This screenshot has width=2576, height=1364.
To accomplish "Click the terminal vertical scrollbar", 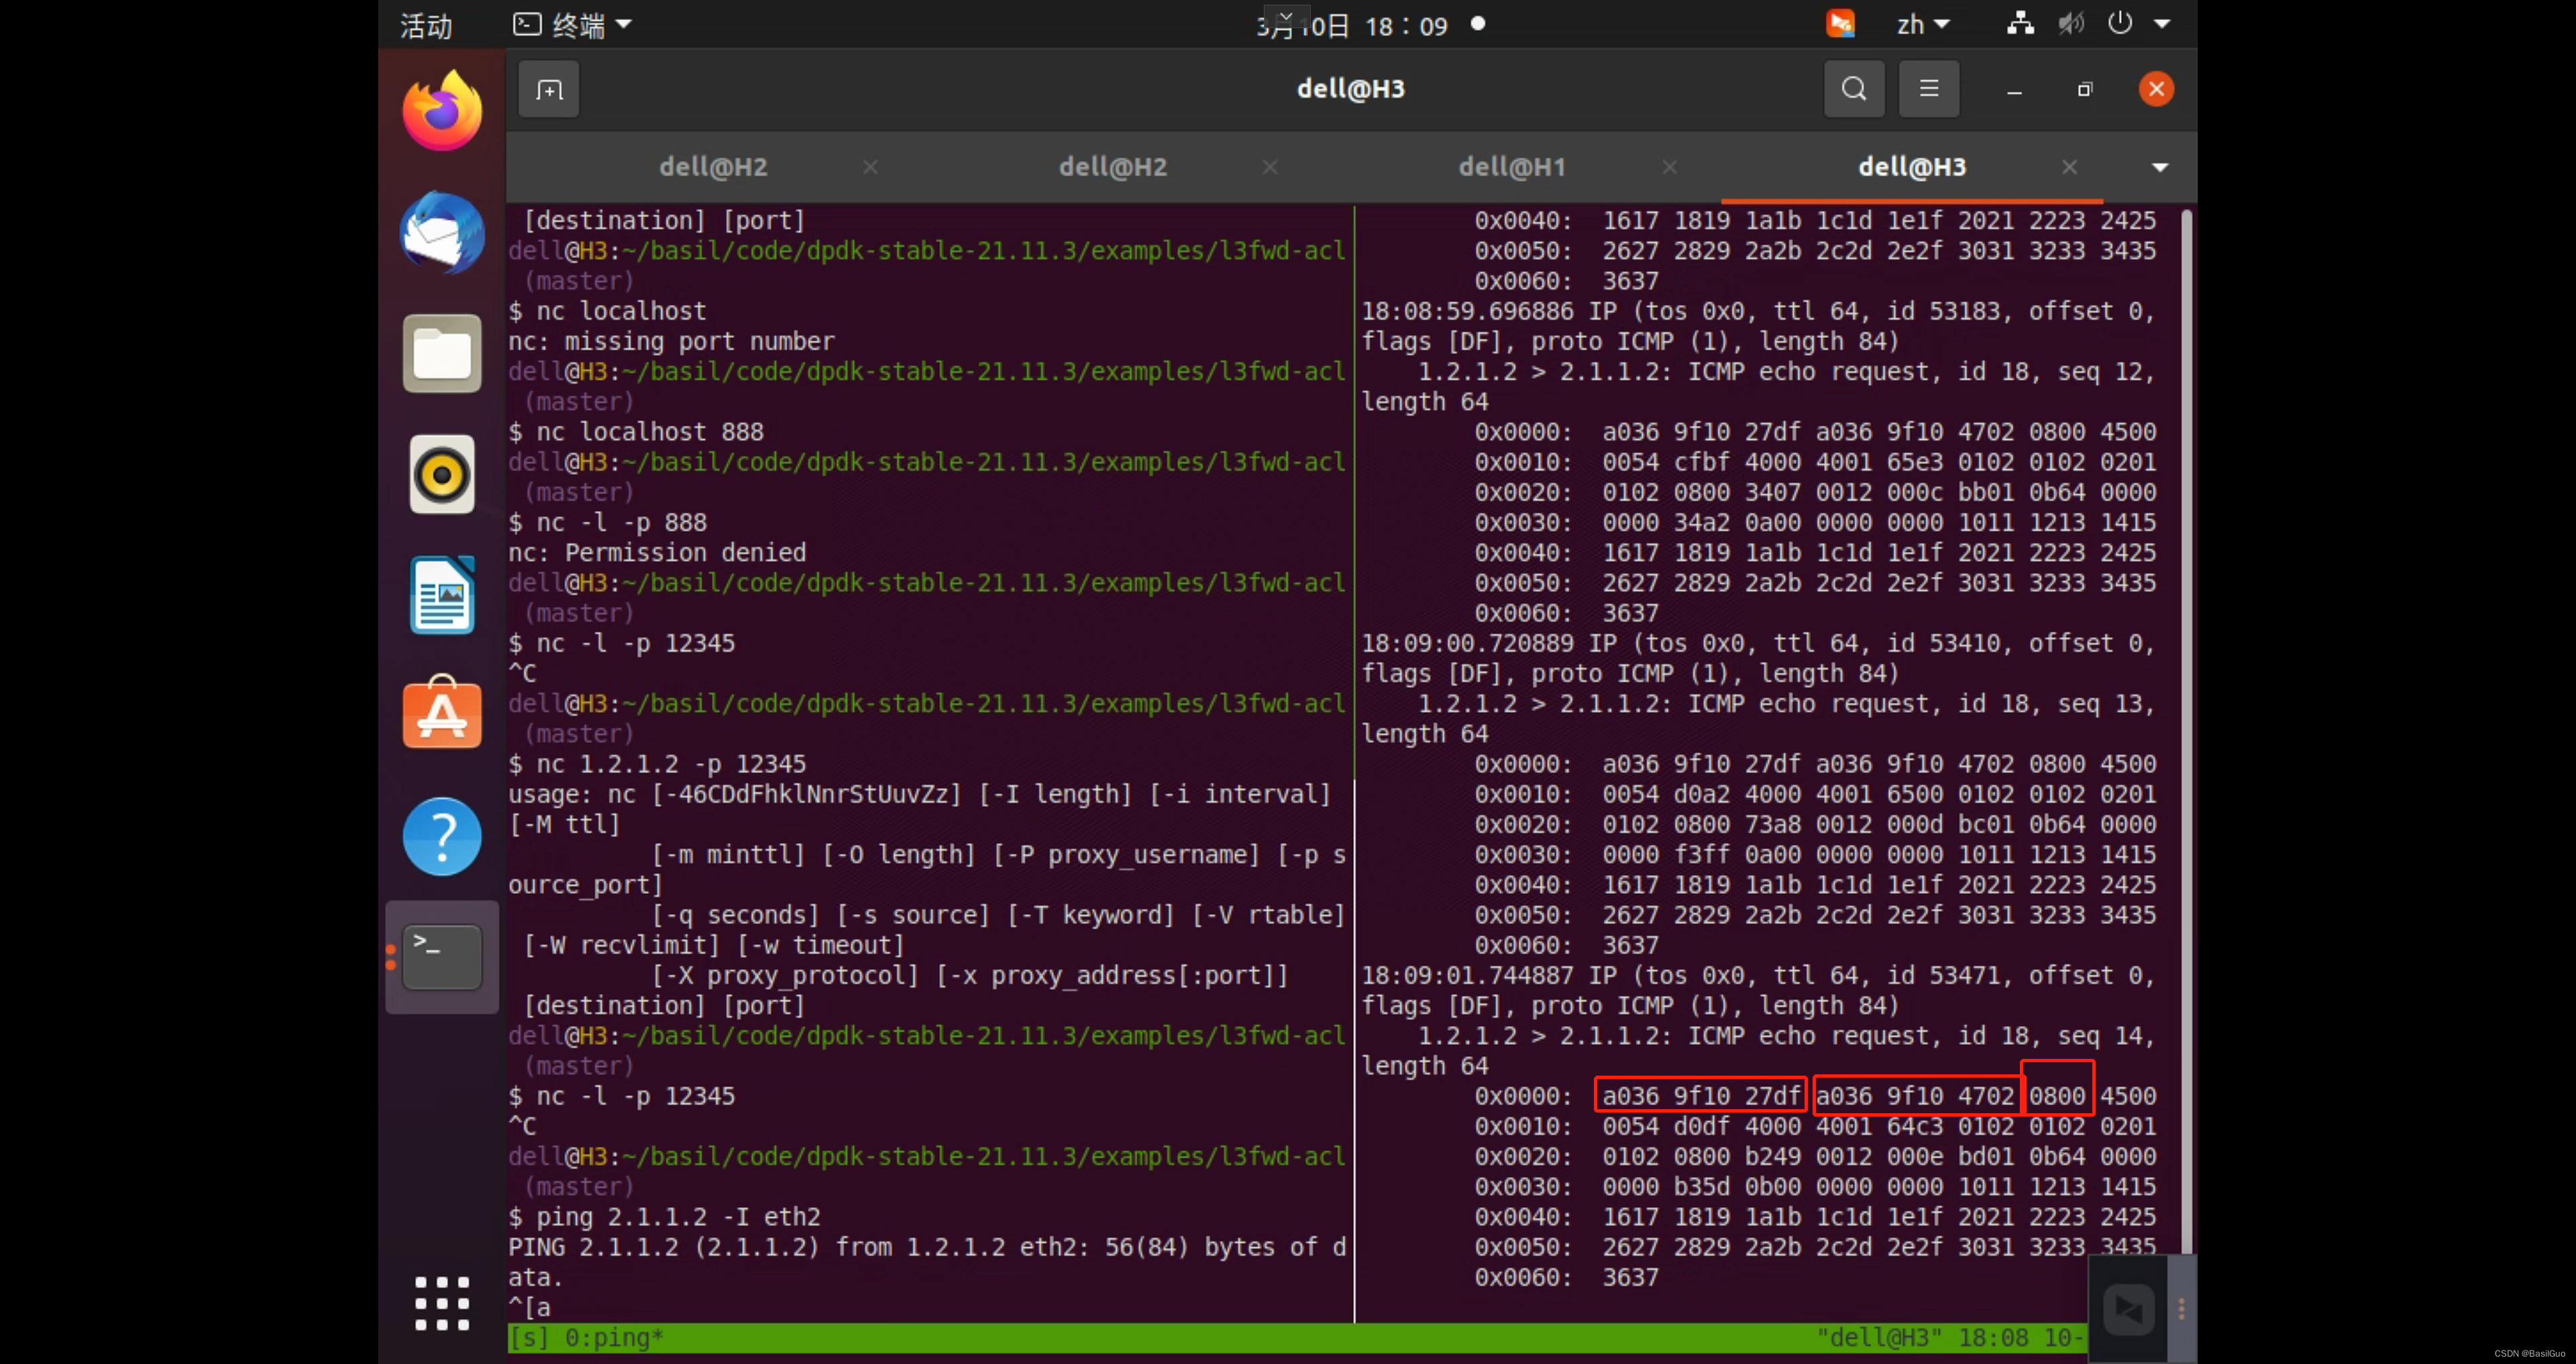I will pyautogui.click(x=2187, y=730).
